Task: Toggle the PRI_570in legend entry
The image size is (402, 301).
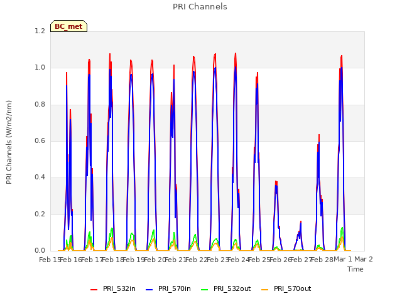Action: coord(168,288)
